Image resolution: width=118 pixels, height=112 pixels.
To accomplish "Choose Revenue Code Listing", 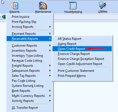I will coord(29,61).
